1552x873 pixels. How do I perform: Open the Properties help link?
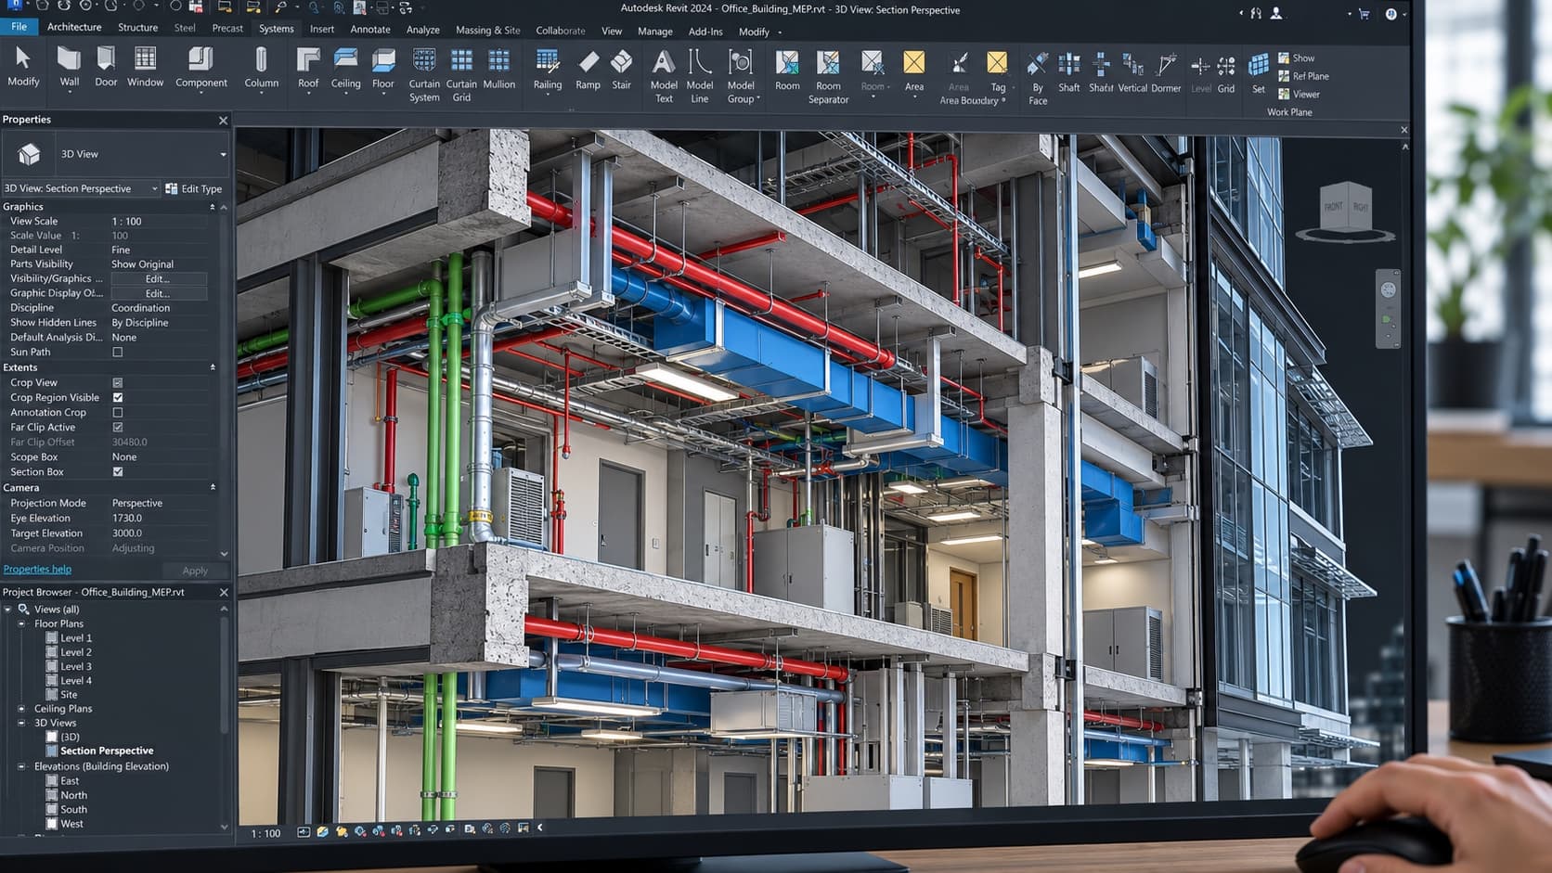(37, 570)
